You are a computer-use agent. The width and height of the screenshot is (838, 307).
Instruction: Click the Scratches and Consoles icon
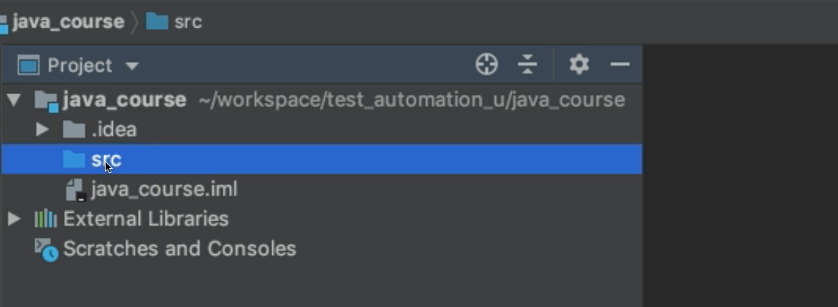(46, 250)
